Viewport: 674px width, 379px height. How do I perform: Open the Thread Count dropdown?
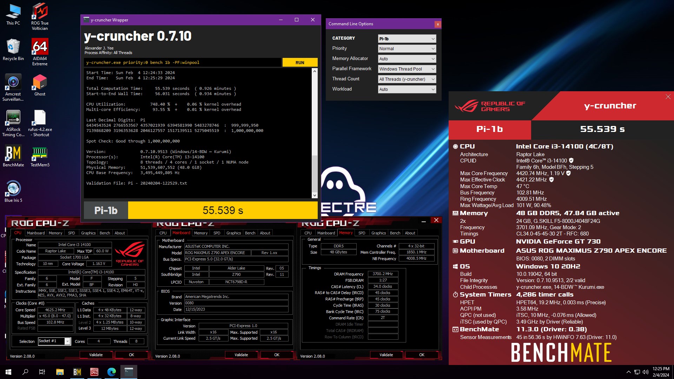[407, 79]
